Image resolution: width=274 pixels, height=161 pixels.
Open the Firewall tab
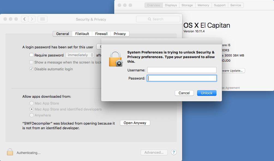click(x=101, y=34)
